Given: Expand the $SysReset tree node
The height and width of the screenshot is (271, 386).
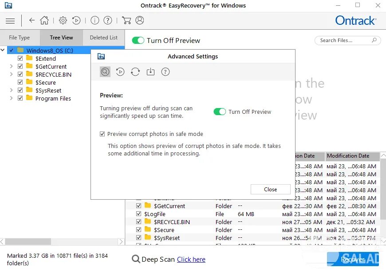Looking at the screenshot, I should pos(12,90).
